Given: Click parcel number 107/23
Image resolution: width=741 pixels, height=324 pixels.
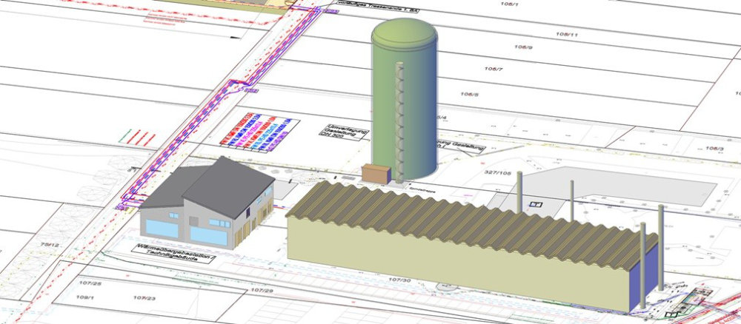Looking at the screenshot, I should [144, 298].
